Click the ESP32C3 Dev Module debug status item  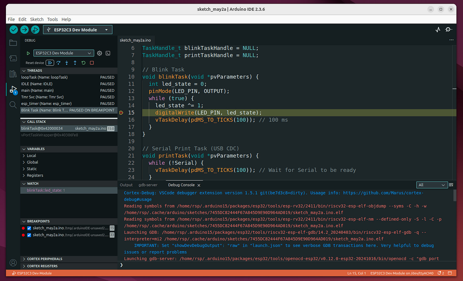tap(32, 273)
